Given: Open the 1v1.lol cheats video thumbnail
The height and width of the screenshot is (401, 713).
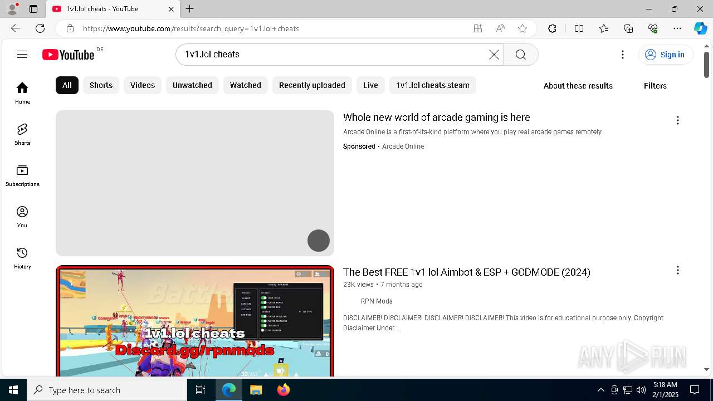Looking at the screenshot, I should (195, 321).
